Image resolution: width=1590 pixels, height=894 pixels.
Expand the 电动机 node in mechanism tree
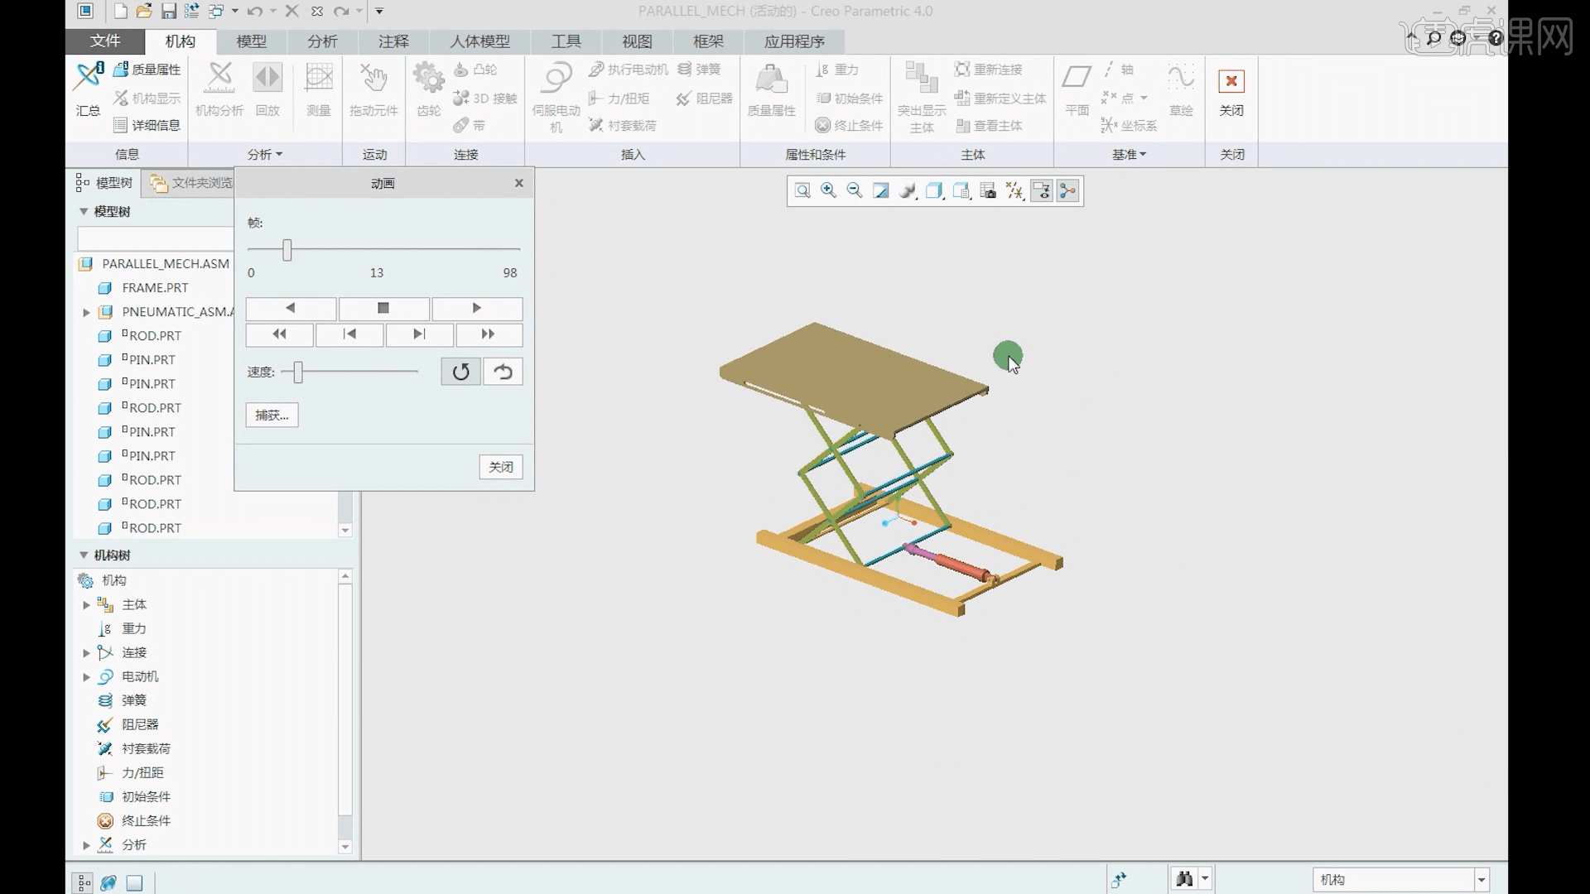click(86, 676)
